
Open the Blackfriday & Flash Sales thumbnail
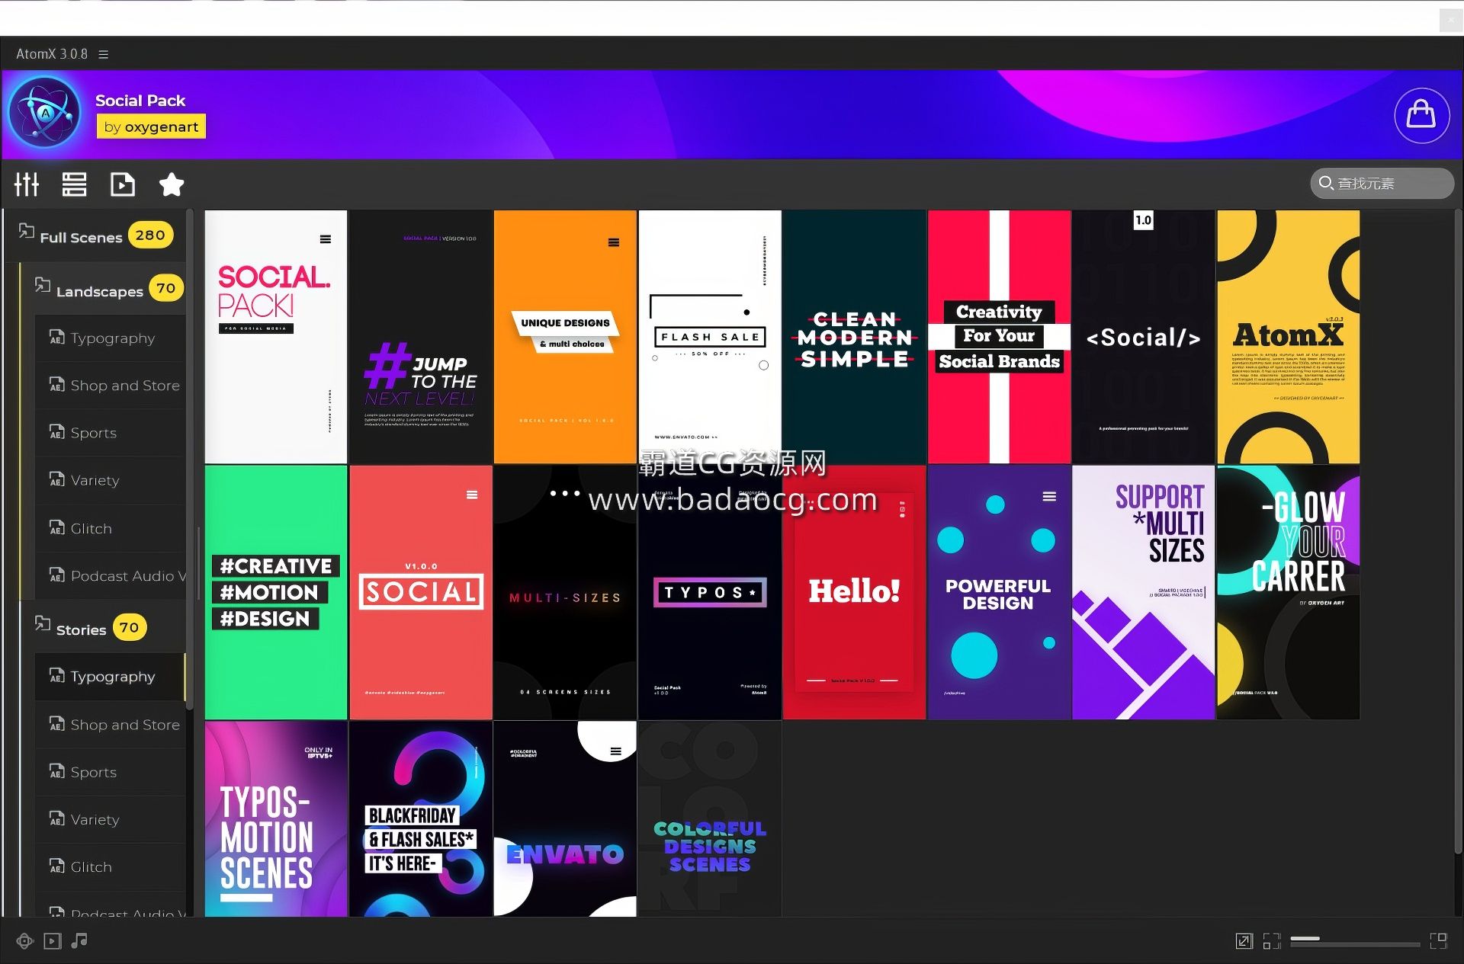pyautogui.click(x=420, y=819)
